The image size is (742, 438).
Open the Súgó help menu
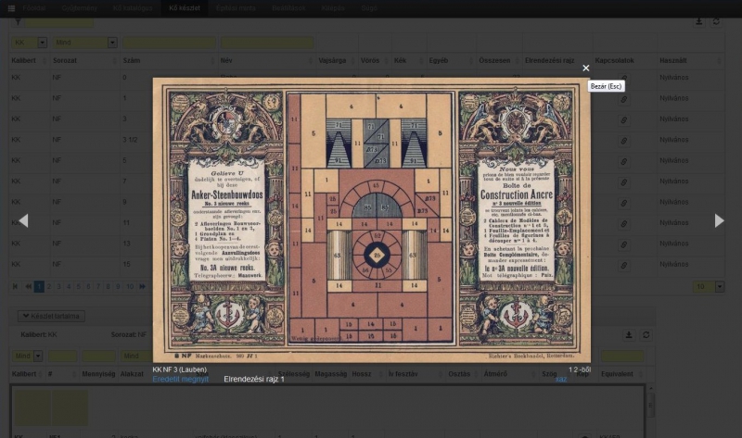tap(369, 8)
